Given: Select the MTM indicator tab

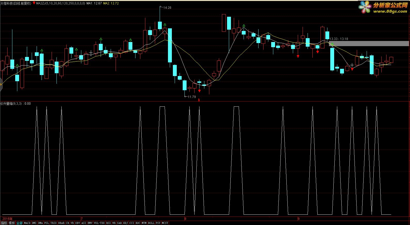Looking at the screenshot, I should [x=144, y=223].
